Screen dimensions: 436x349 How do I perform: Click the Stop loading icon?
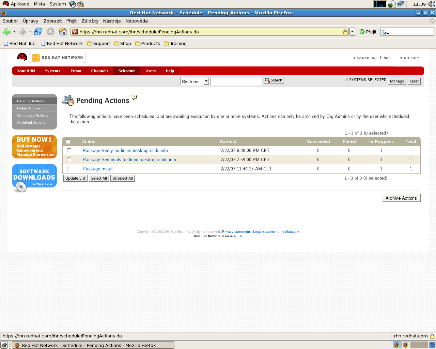[x=50, y=32]
